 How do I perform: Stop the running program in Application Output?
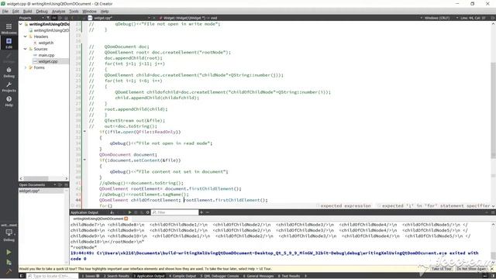coord(136,212)
